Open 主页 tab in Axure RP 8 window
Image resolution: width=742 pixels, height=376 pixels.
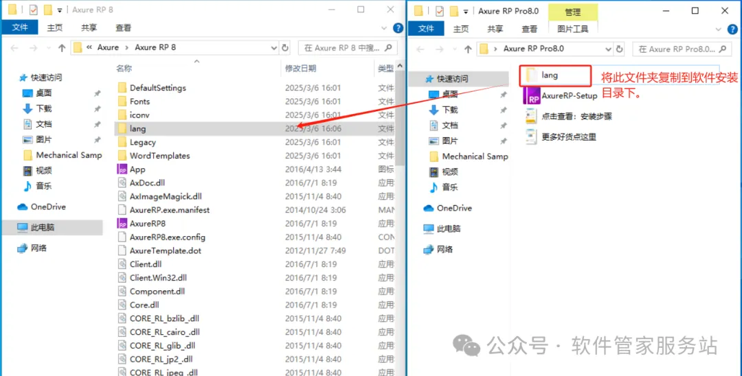coord(55,28)
